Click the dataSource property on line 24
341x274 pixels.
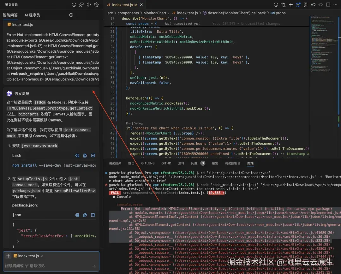(141, 47)
